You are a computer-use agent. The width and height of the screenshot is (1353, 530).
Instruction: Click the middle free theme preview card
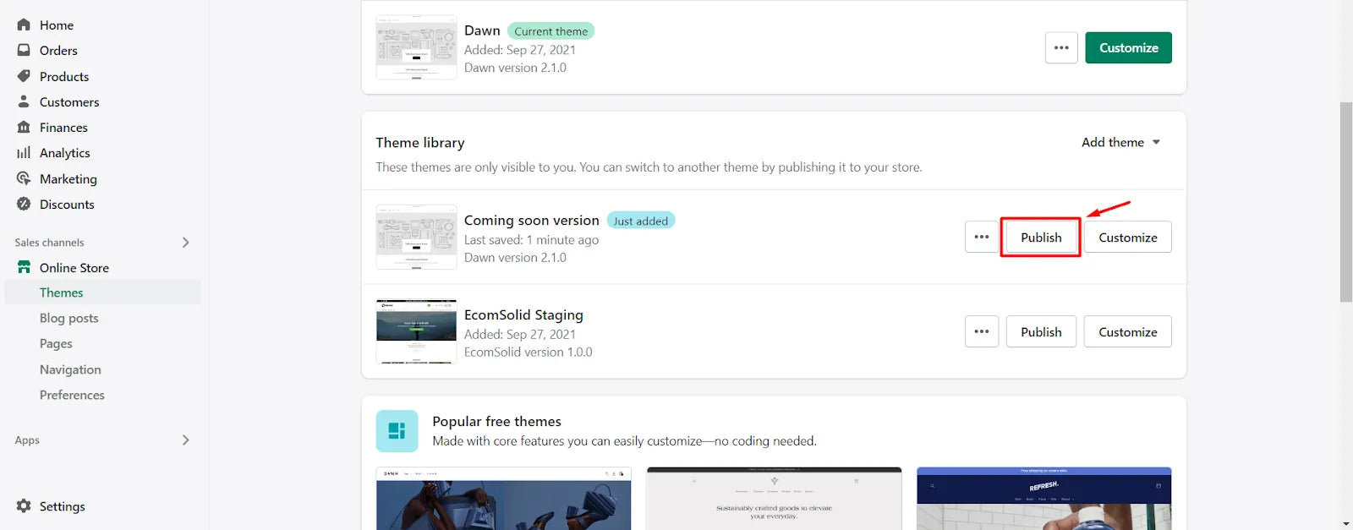[x=774, y=499]
